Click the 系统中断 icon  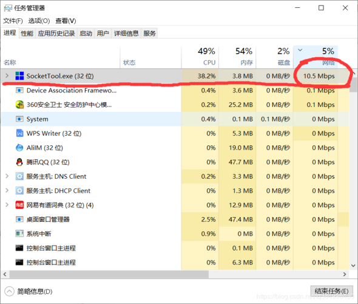[x=19, y=233]
